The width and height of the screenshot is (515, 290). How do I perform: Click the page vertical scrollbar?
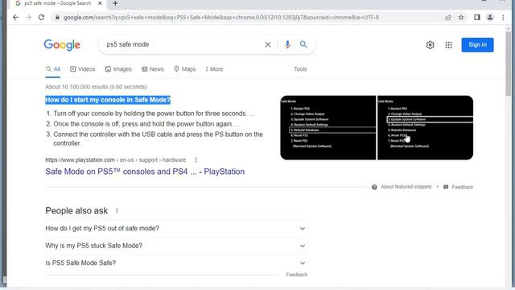click(x=509, y=63)
